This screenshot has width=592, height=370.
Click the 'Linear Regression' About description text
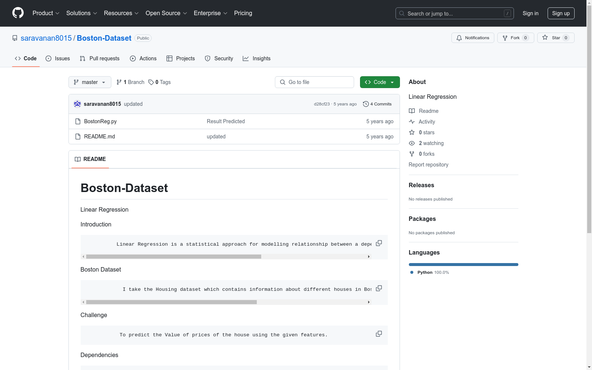tap(433, 97)
